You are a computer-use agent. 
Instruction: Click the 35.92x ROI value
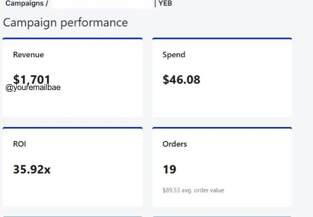click(x=32, y=169)
